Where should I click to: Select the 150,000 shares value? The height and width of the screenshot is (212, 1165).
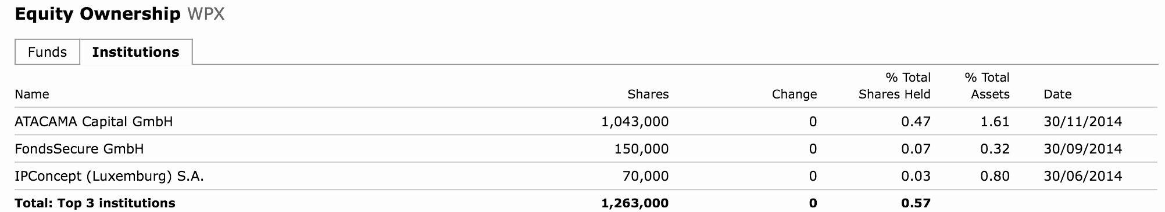(x=642, y=149)
